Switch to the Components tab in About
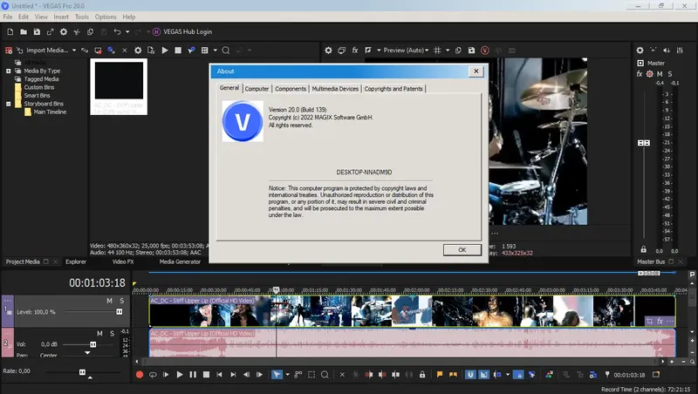The image size is (698, 394). pos(291,89)
